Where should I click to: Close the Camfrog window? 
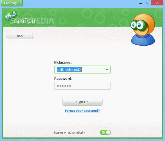(157, 3)
